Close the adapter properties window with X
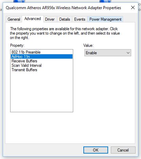141x159 pixels. click(x=133, y=8)
